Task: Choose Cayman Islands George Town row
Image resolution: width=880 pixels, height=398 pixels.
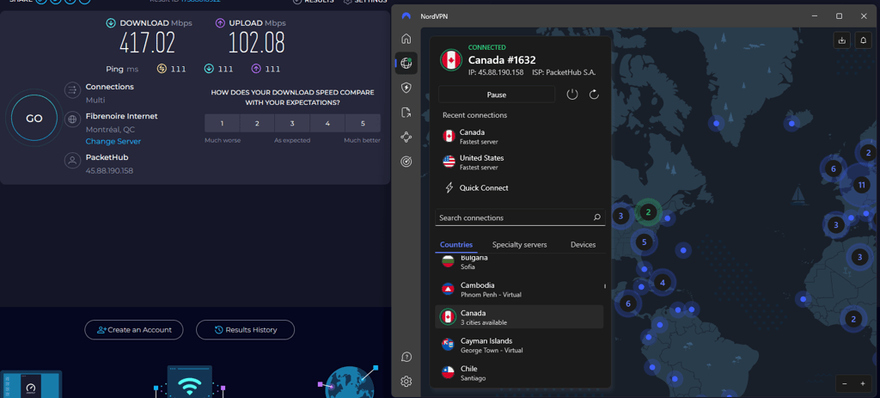Action: coord(519,345)
